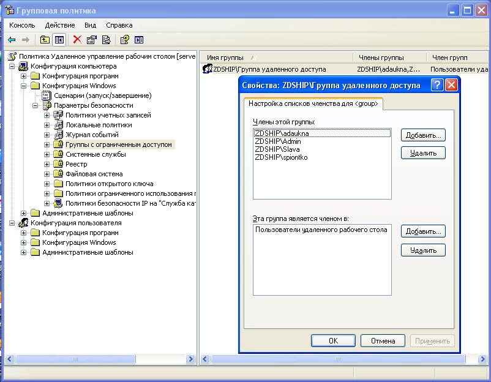Click the Сценарии (запуск/завершение) script icon

pyautogui.click(x=47, y=95)
